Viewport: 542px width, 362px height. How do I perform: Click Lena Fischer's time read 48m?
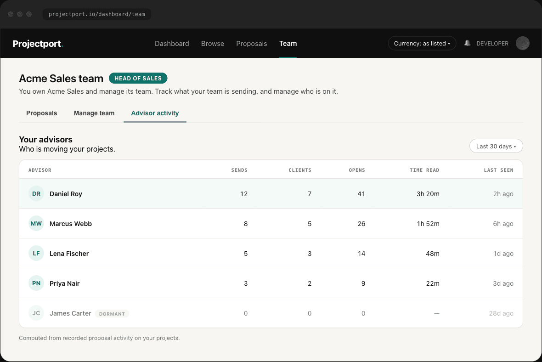pos(433,254)
